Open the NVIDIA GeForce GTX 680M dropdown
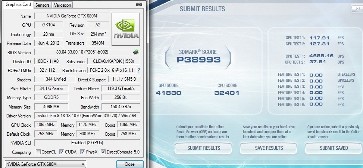 point(46,164)
